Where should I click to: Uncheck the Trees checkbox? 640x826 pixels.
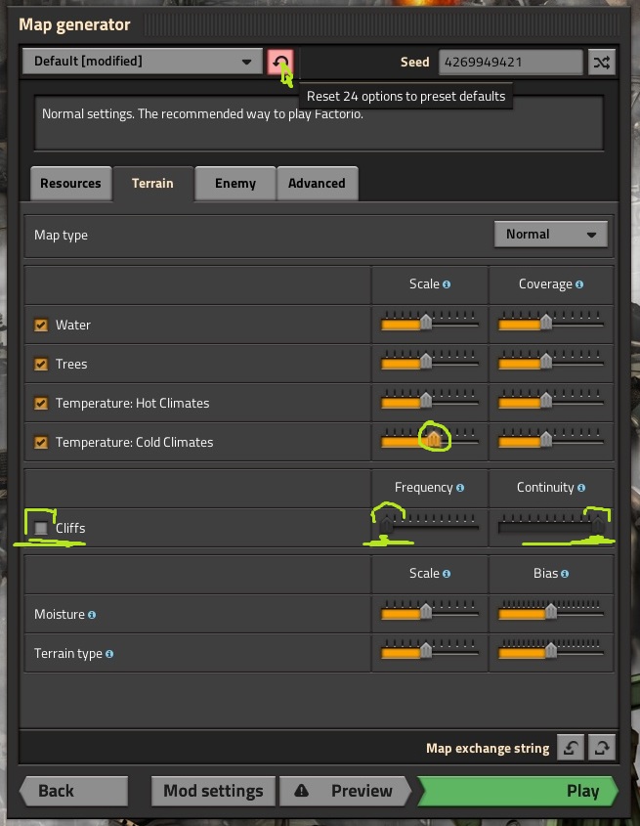(41, 365)
